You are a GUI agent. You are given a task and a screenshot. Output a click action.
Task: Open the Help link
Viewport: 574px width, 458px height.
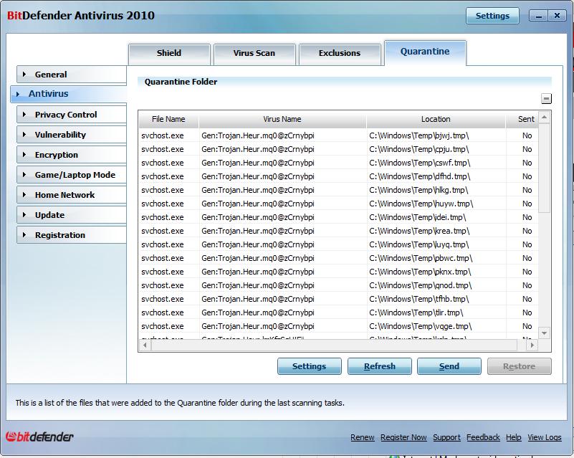pos(514,437)
